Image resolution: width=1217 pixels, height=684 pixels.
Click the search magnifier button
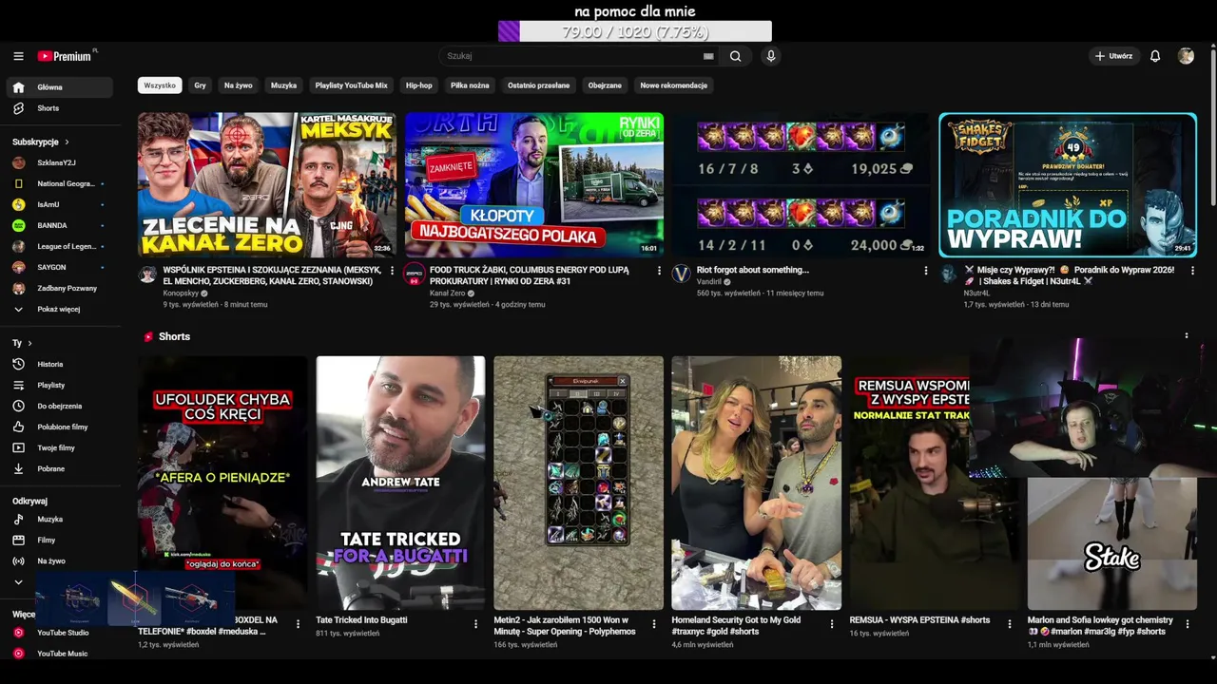coord(735,56)
